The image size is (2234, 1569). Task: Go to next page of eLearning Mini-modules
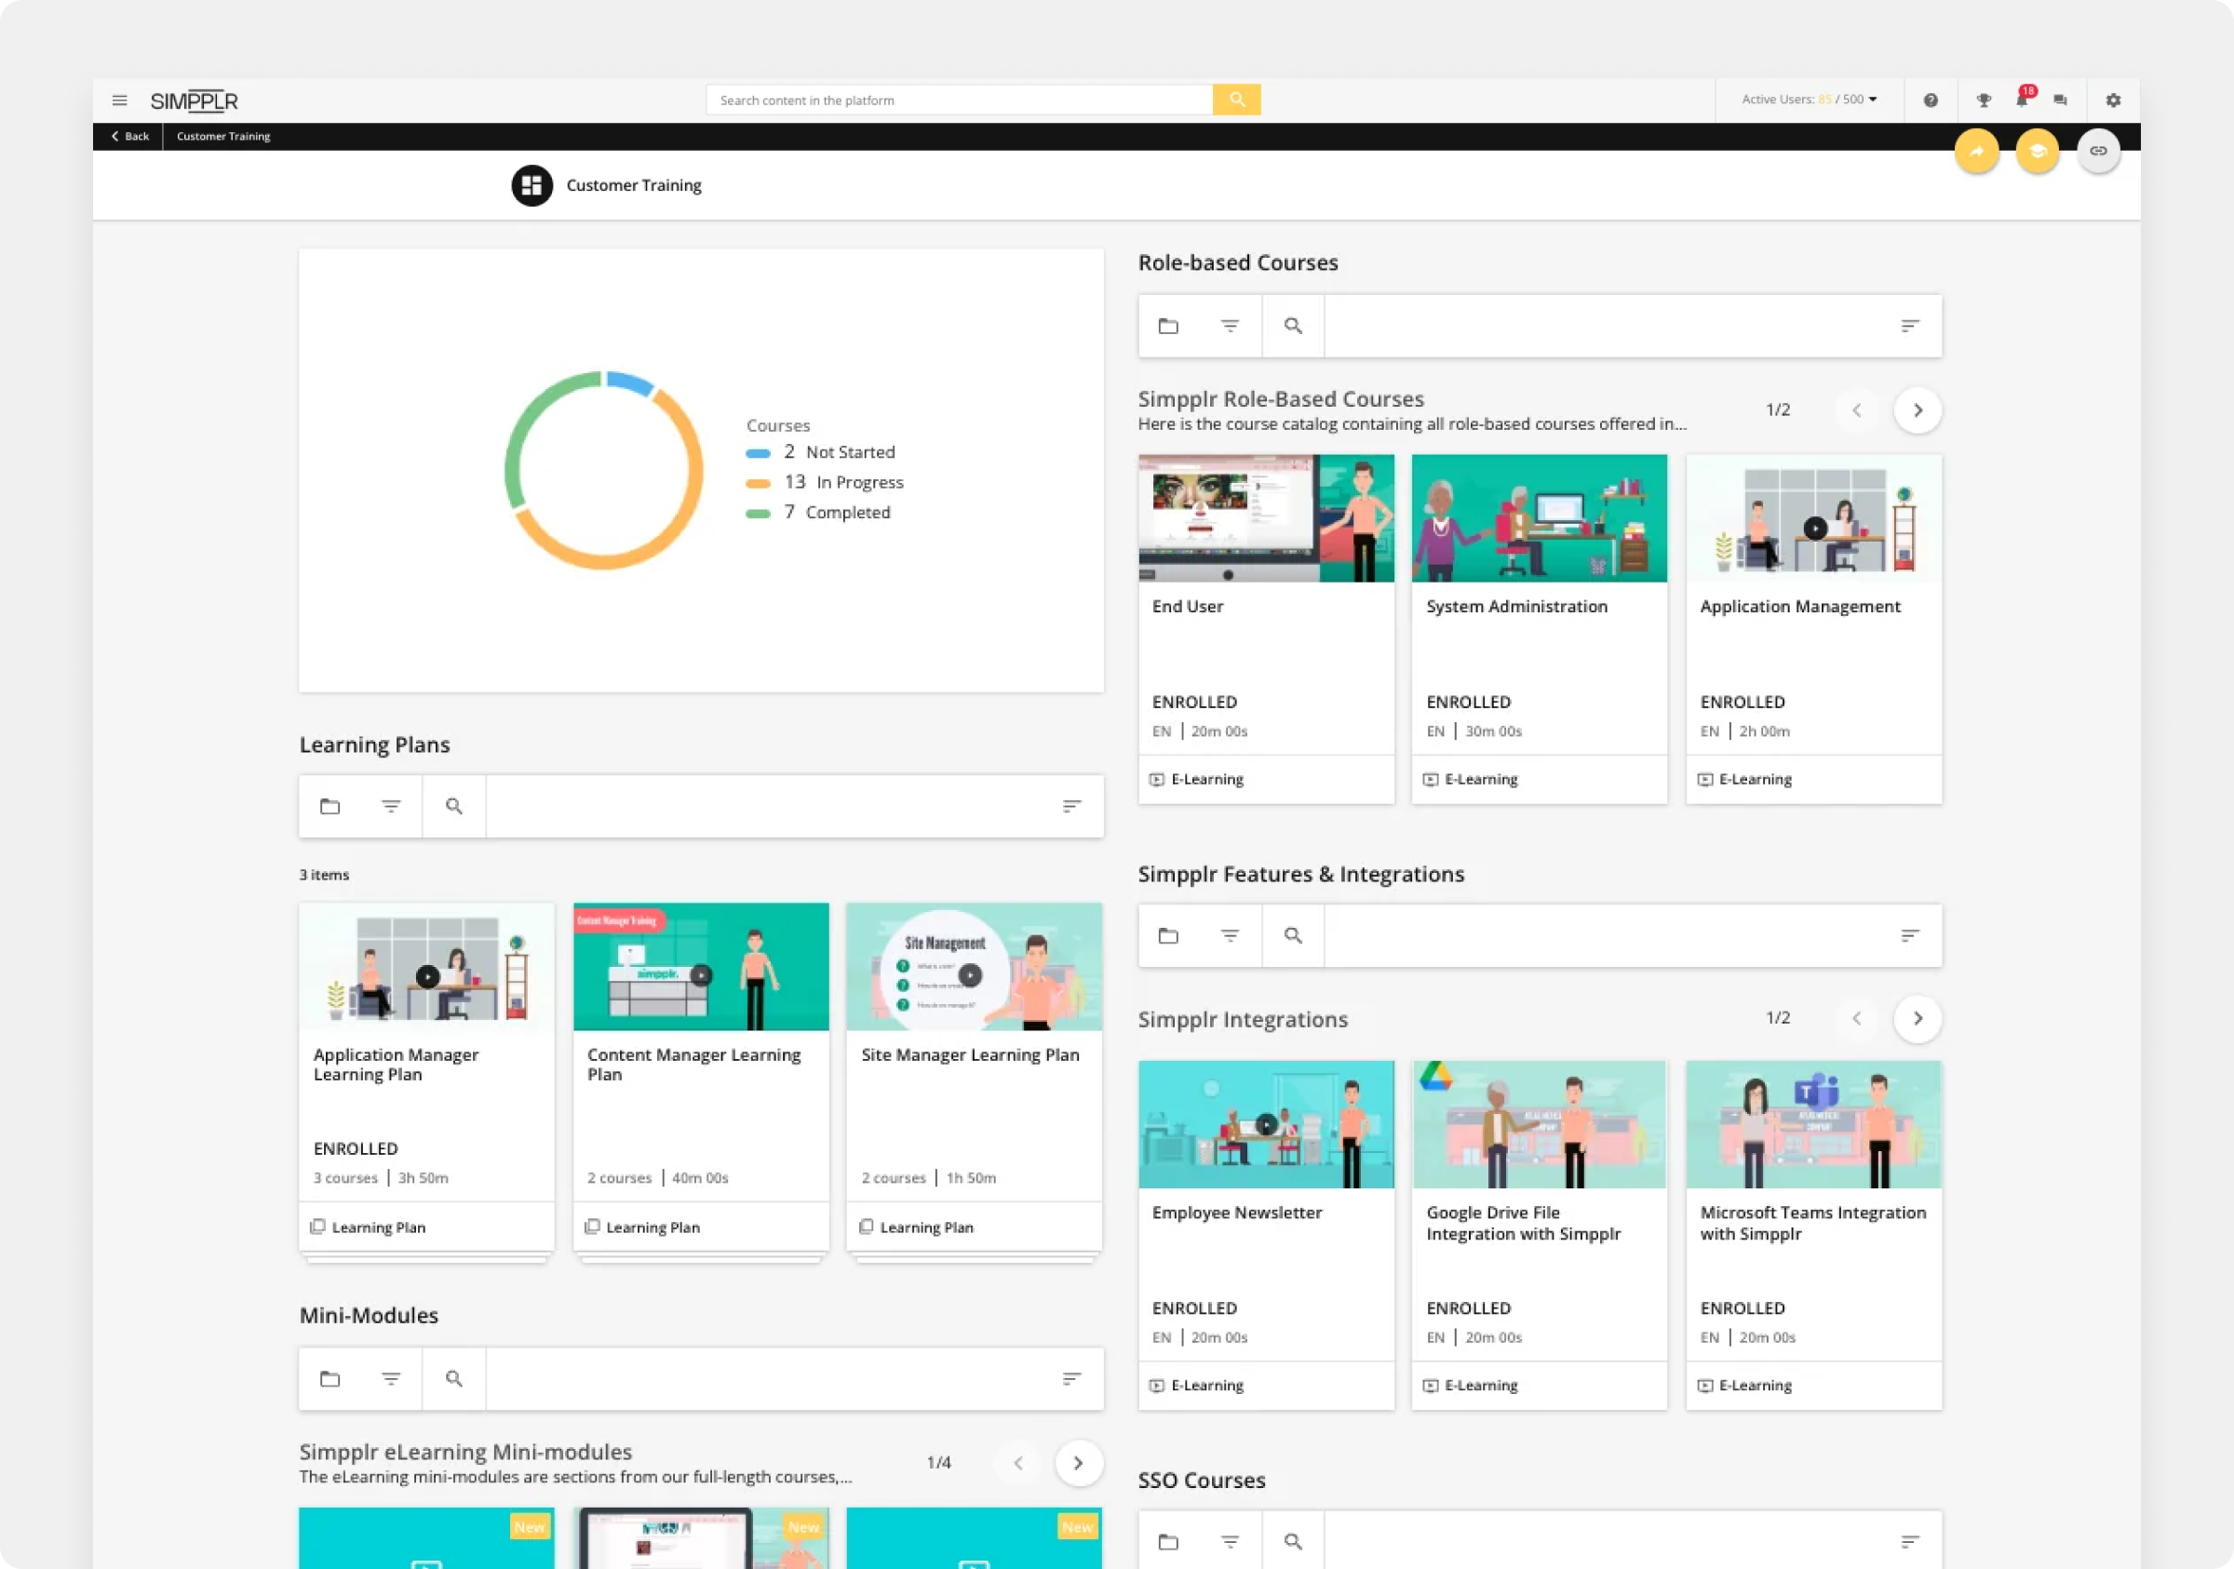pyautogui.click(x=1078, y=1463)
